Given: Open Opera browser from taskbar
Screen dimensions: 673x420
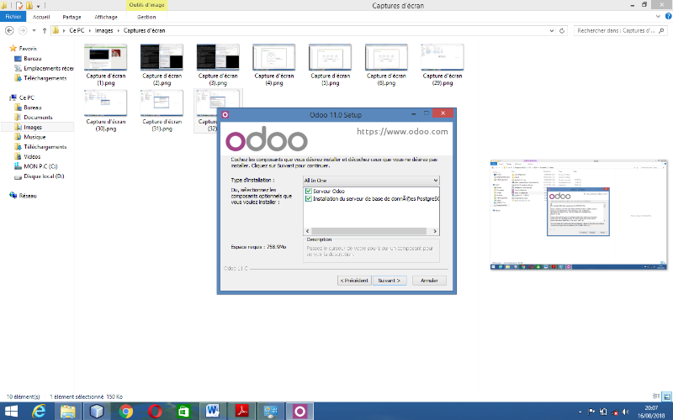Looking at the screenshot, I should pos(155,412).
